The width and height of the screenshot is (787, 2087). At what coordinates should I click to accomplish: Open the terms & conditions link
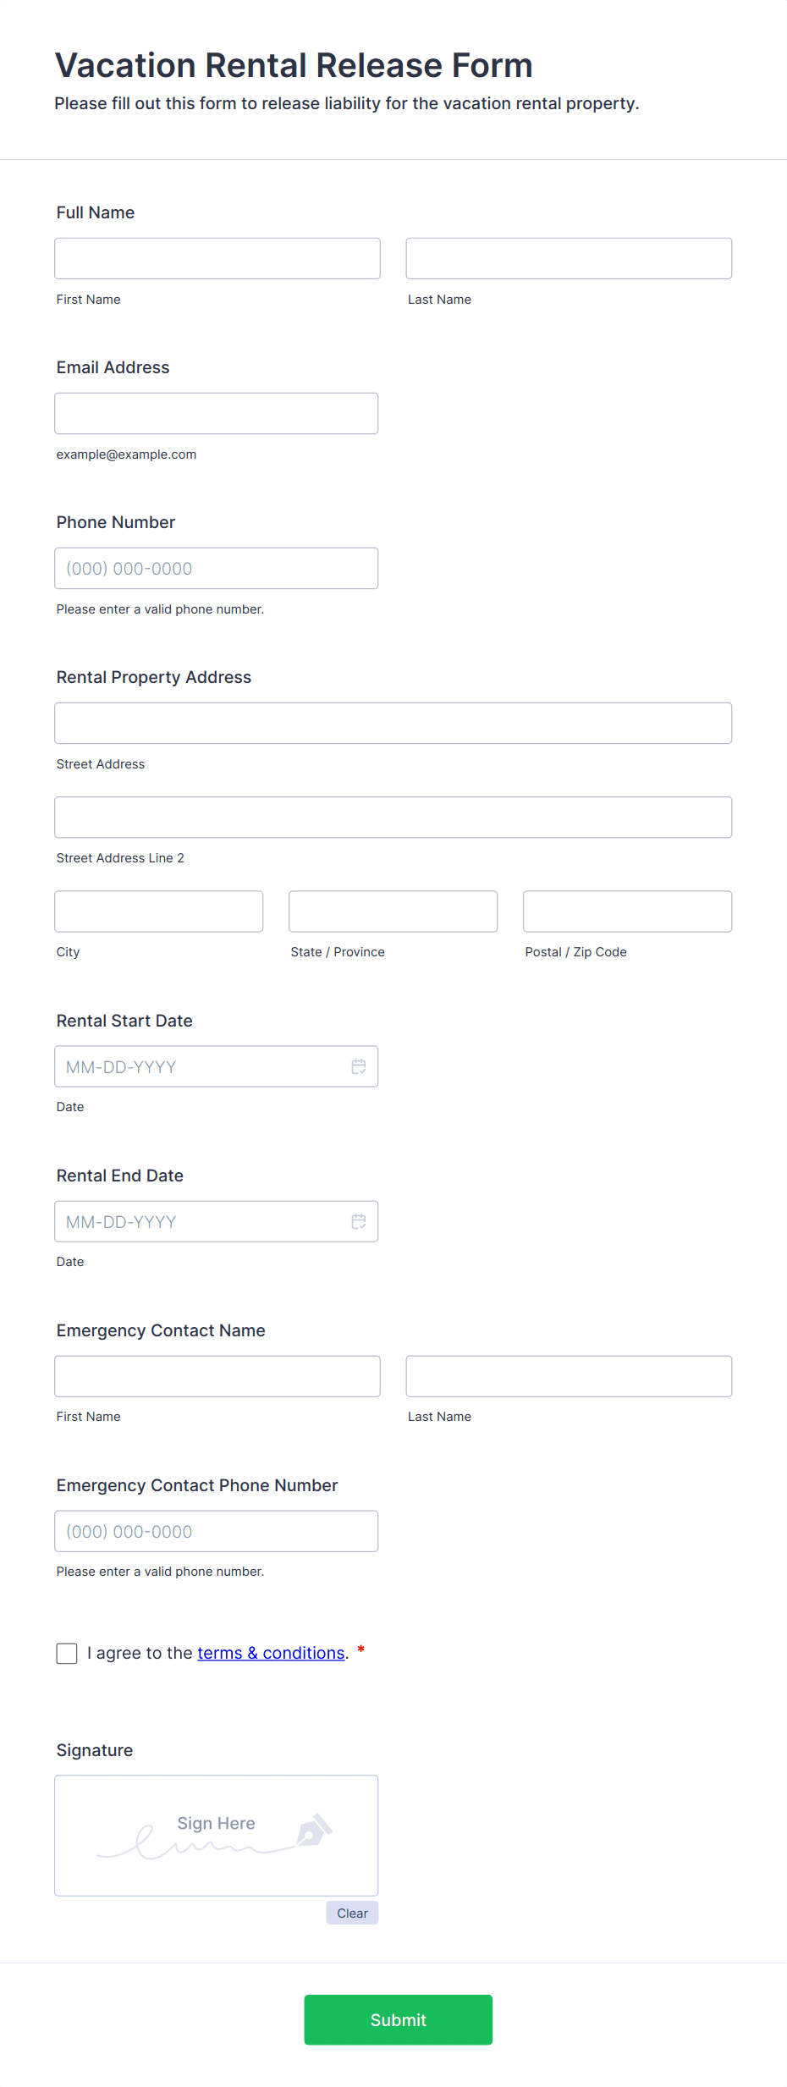coord(271,1653)
